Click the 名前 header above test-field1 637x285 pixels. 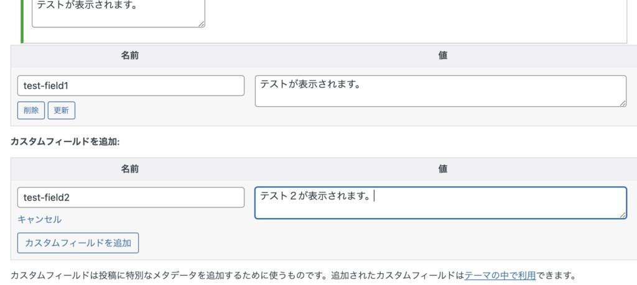coord(130,56)
